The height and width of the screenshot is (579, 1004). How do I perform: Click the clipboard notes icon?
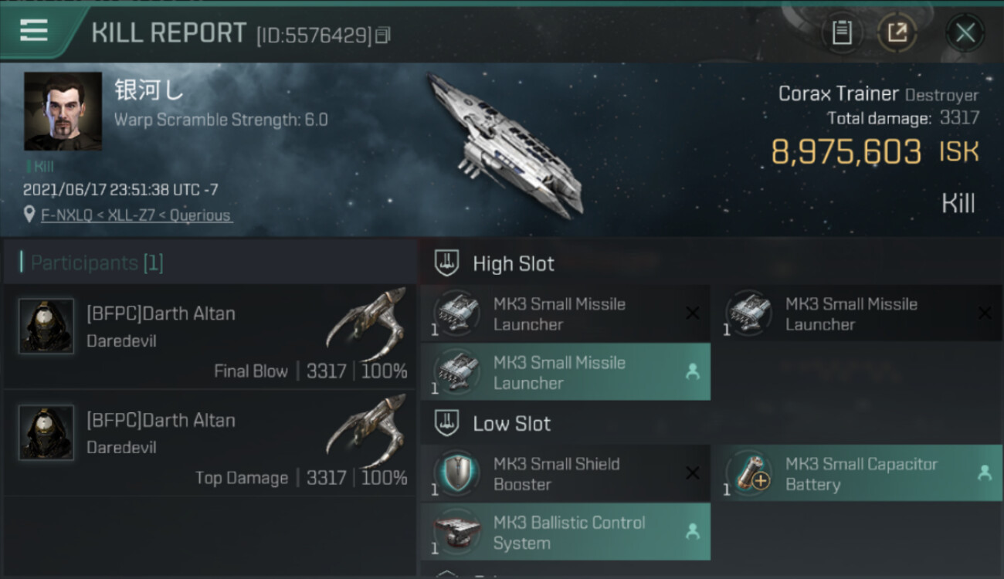pos(842,32)
